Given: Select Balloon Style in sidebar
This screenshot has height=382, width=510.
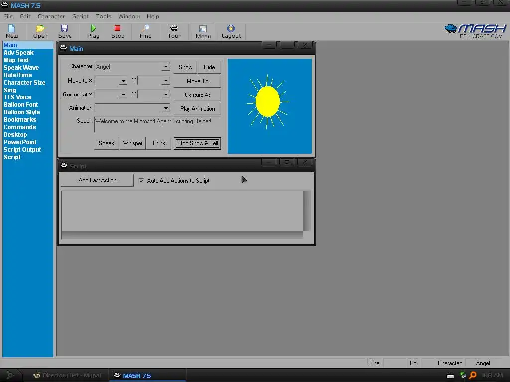Looking at the screenshot, I should 22,112.
